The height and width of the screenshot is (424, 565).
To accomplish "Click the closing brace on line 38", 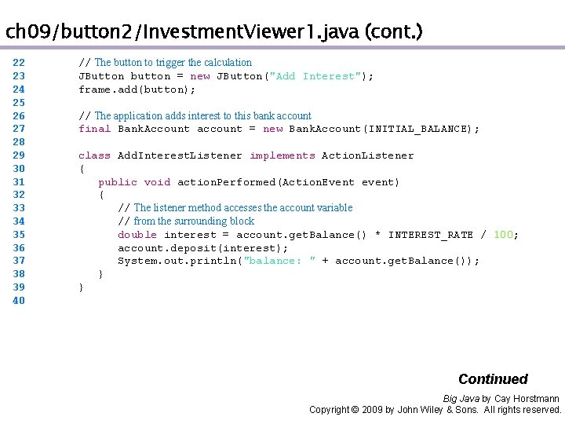I will tap(101, 274).
